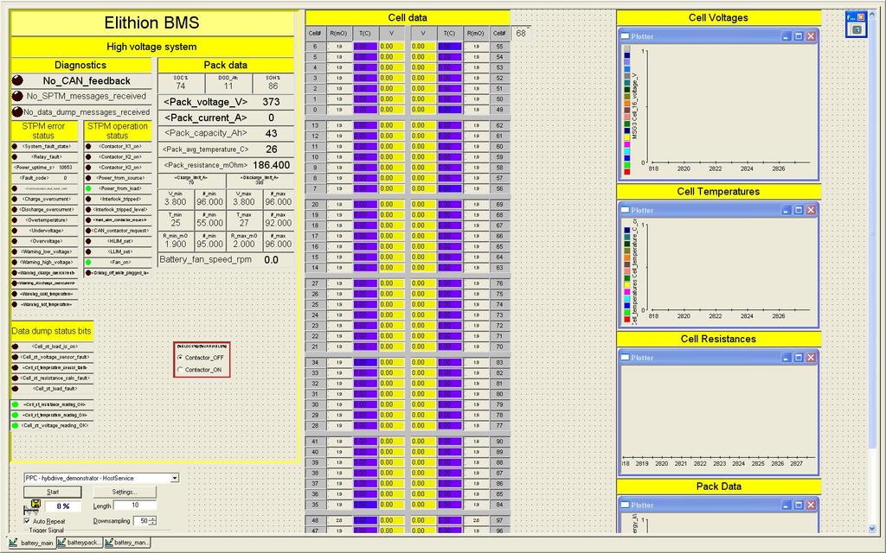Decrease Downsampling with the down spinner arrow
The width and height of the screenshot is (886, 553).
point(153,523)
